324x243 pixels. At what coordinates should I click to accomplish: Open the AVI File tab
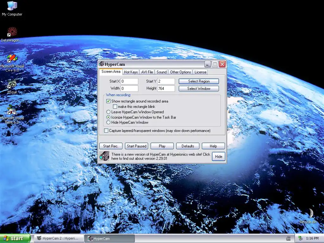click(x=147, y=72)
